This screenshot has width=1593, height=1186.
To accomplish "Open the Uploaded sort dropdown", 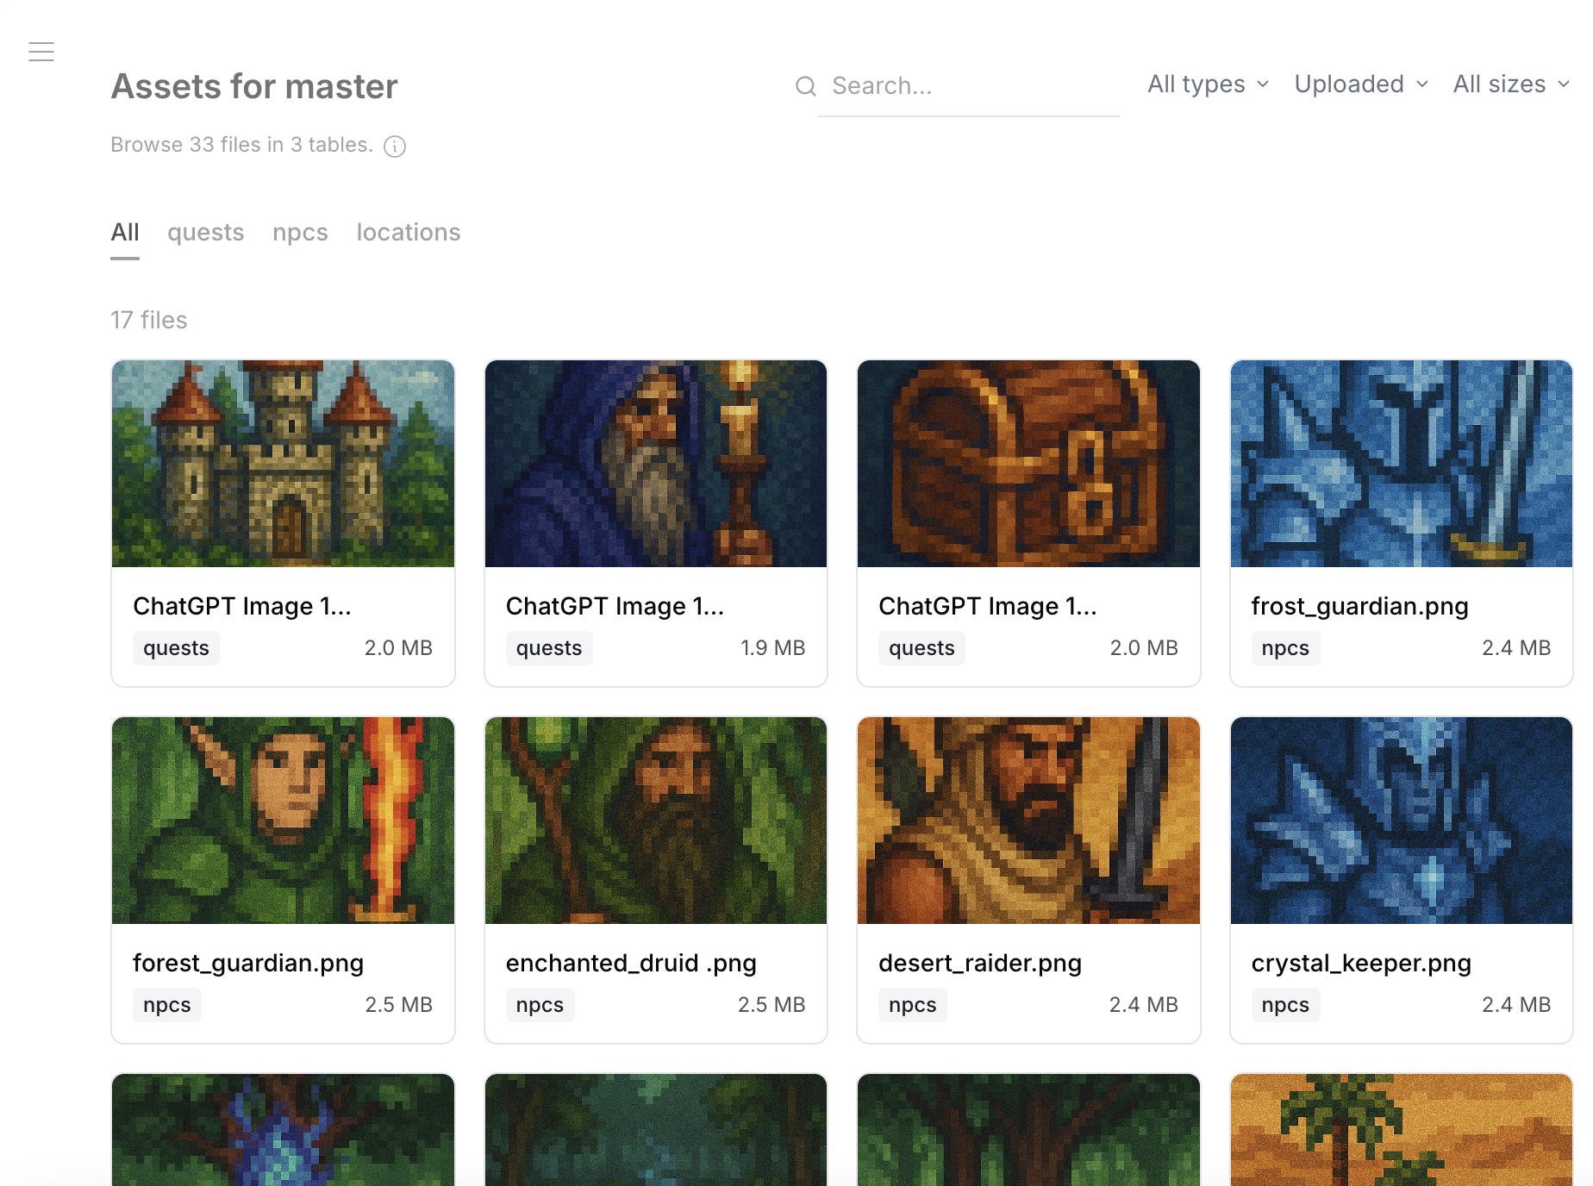I will [1359, 84].
